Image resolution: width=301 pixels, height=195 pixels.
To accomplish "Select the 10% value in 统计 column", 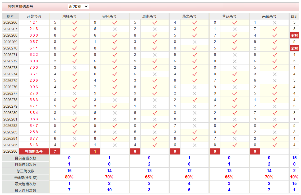I will 294,177.
